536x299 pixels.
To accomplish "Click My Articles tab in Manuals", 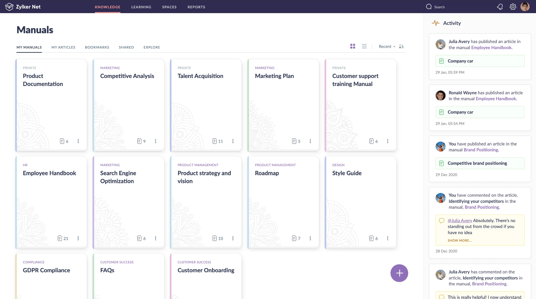I will [x=63, y=47].
